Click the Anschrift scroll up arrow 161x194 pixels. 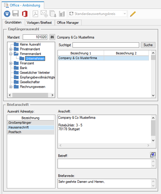click(x=153, y=118)
